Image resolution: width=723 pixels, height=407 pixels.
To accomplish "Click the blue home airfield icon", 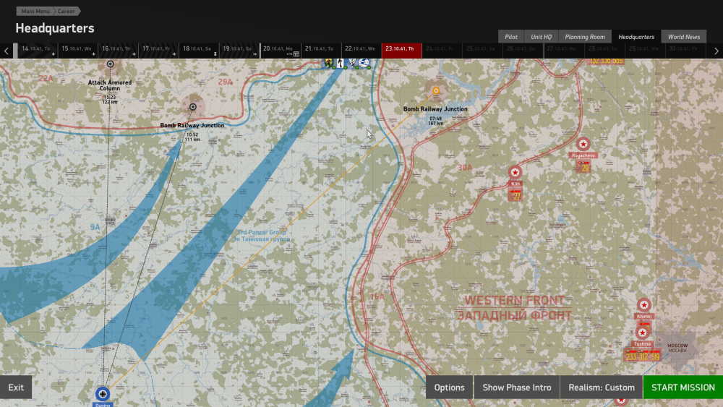I will 103,394.
